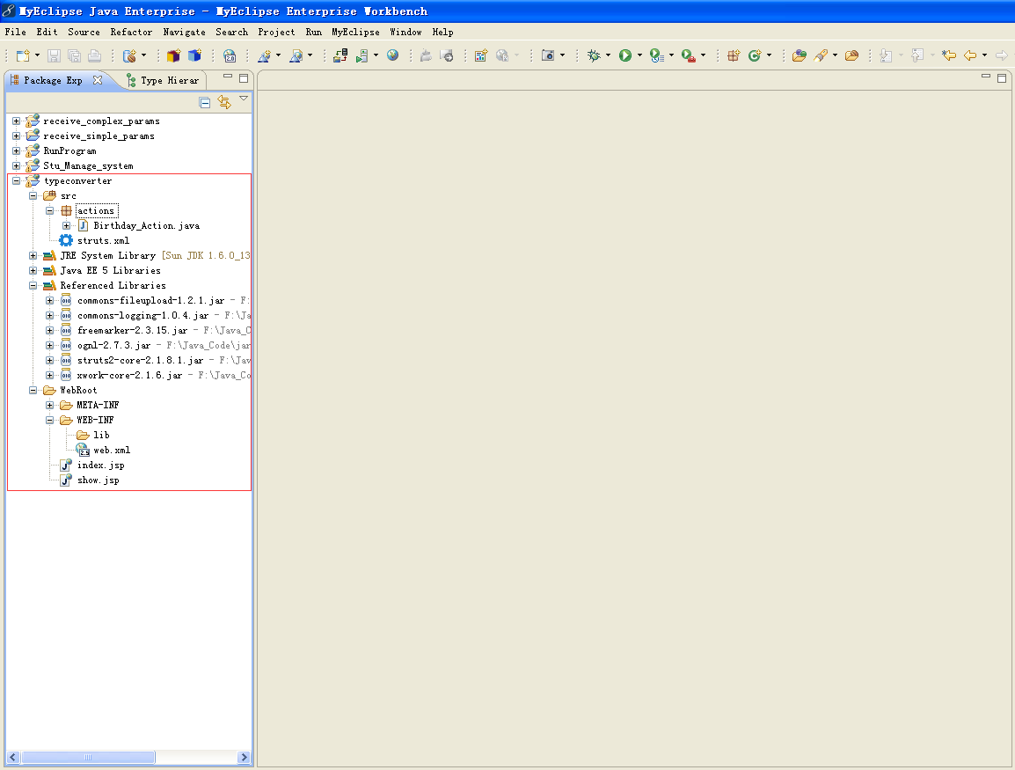Select ognl-2.7.3.jar library

[x=114, y=346]
